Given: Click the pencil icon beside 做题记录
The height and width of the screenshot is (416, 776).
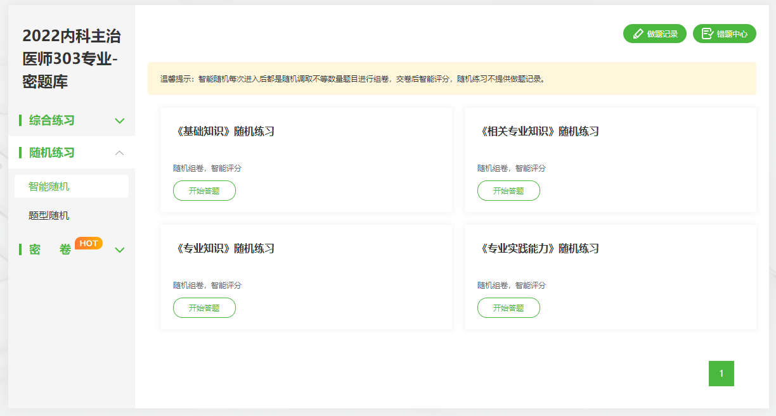Looking at the screenshot, I should 638,34.
